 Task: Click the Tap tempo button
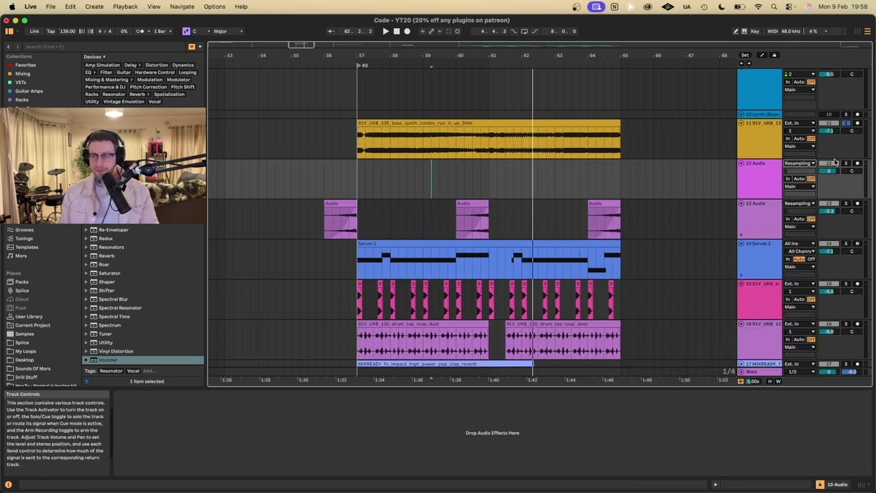coord(51,31)
